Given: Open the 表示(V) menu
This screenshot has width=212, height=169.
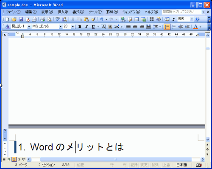Looking at the screenshot, I should coord(47,12).
